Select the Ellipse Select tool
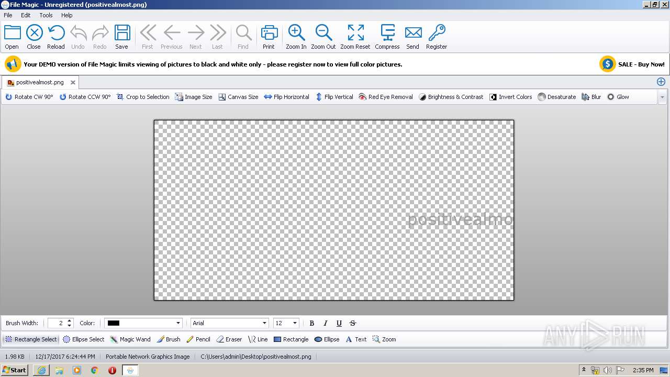Image resolution: width=670 pixels, height=377 pixels. click(84, 339)
